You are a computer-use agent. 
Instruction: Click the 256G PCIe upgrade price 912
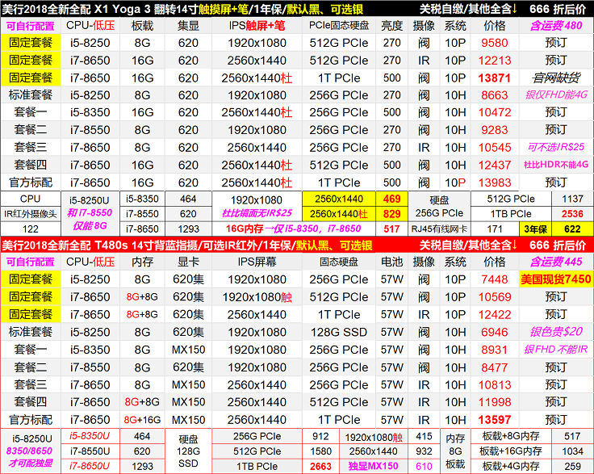(x=320, y=437)
